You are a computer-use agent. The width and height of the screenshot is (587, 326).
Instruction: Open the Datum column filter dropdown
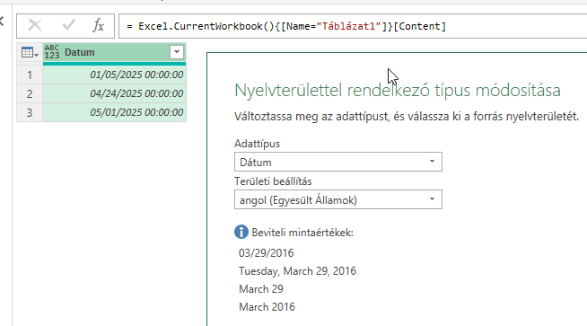pos(177,52)
